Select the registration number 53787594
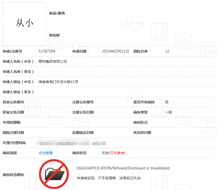This screenshot has height=190, width=217. pyautogui.click(x=47, y=51)
